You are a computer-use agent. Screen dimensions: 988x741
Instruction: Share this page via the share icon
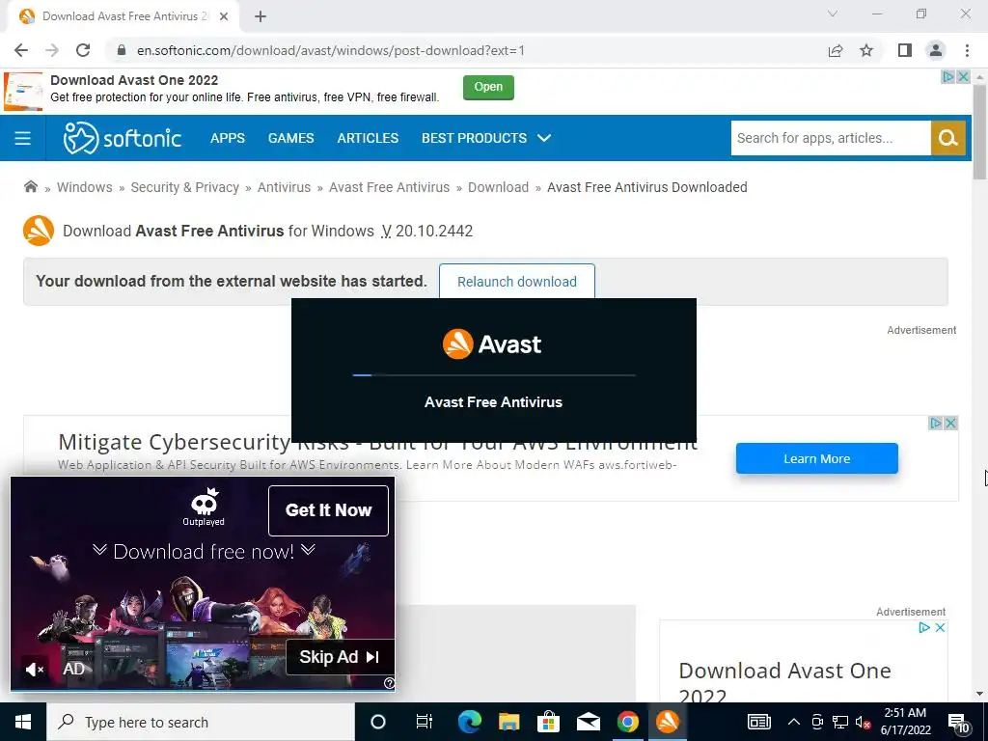coord(836,50)
